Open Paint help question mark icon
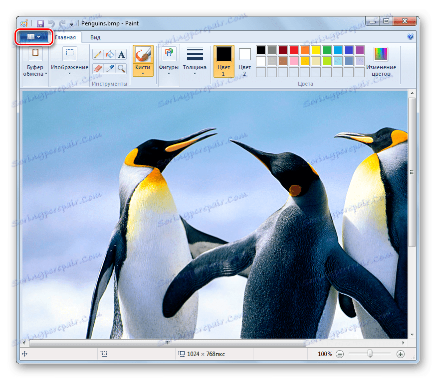The height and width of the screenshot is (380, 436). (410, 36)
